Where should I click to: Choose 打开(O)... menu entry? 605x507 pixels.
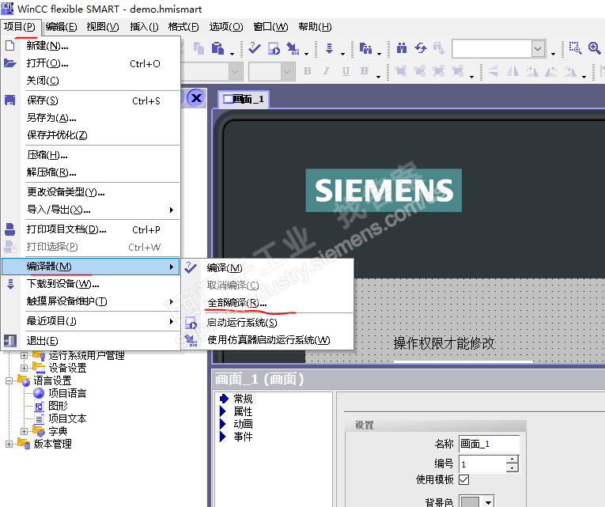91,63
